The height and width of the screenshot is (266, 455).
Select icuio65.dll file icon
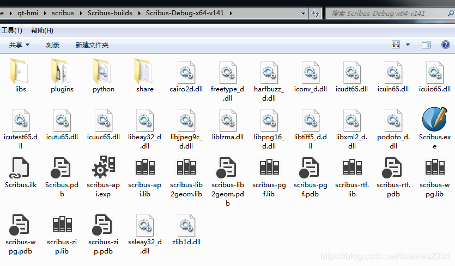pos(435,72)
